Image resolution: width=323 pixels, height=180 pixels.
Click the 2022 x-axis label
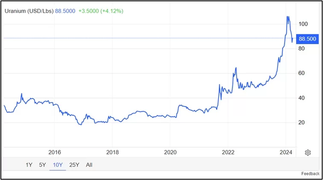click(x=228, y=152)
